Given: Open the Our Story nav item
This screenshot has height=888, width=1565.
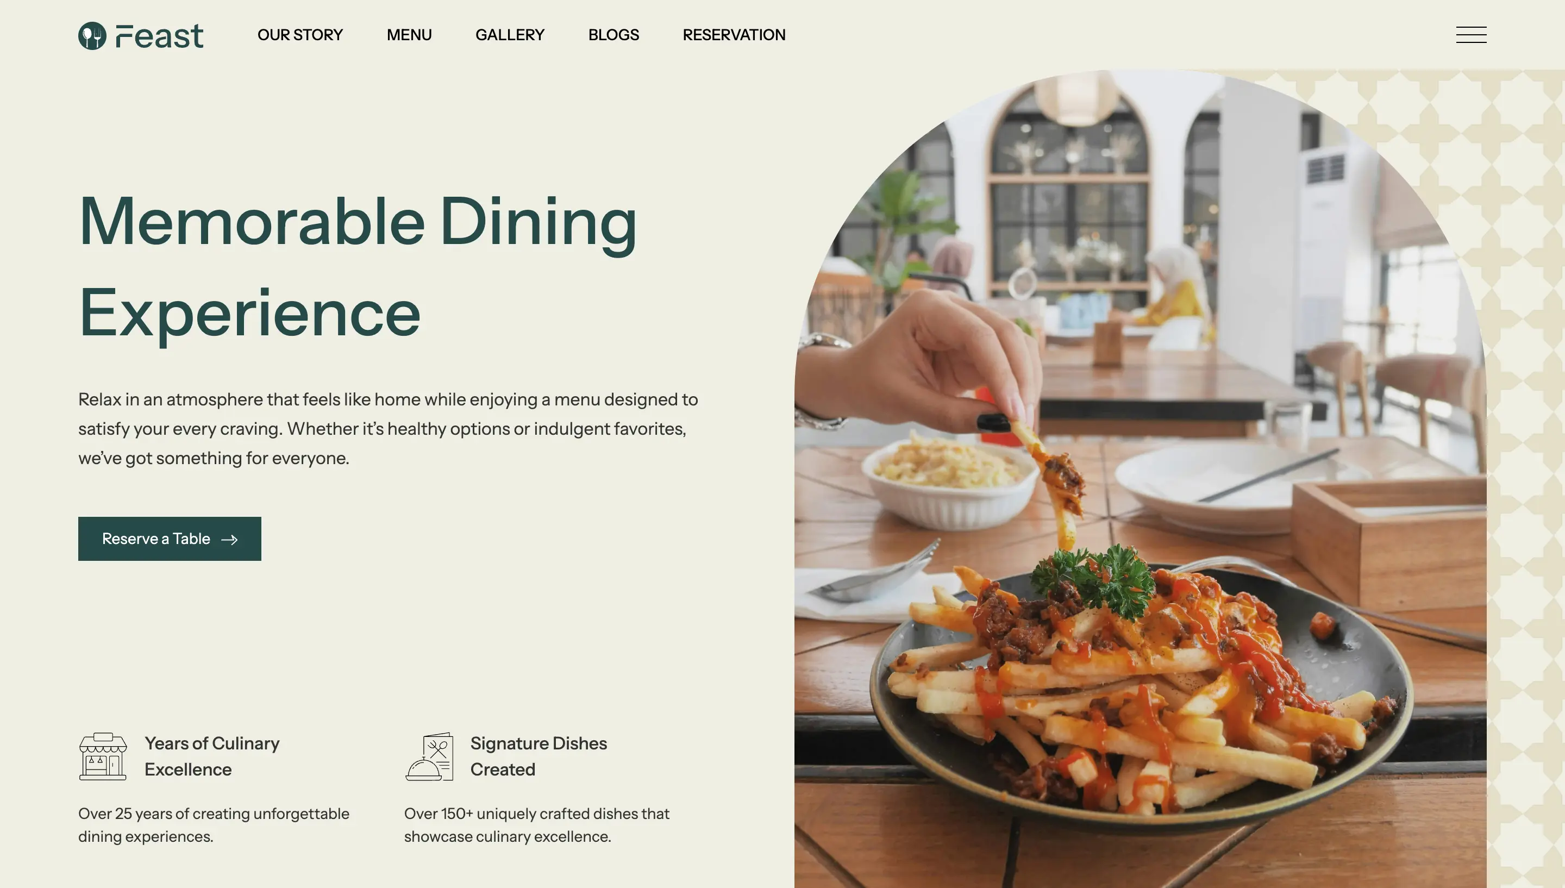Looking at the screenshot, I should click(x=300, y=35).
